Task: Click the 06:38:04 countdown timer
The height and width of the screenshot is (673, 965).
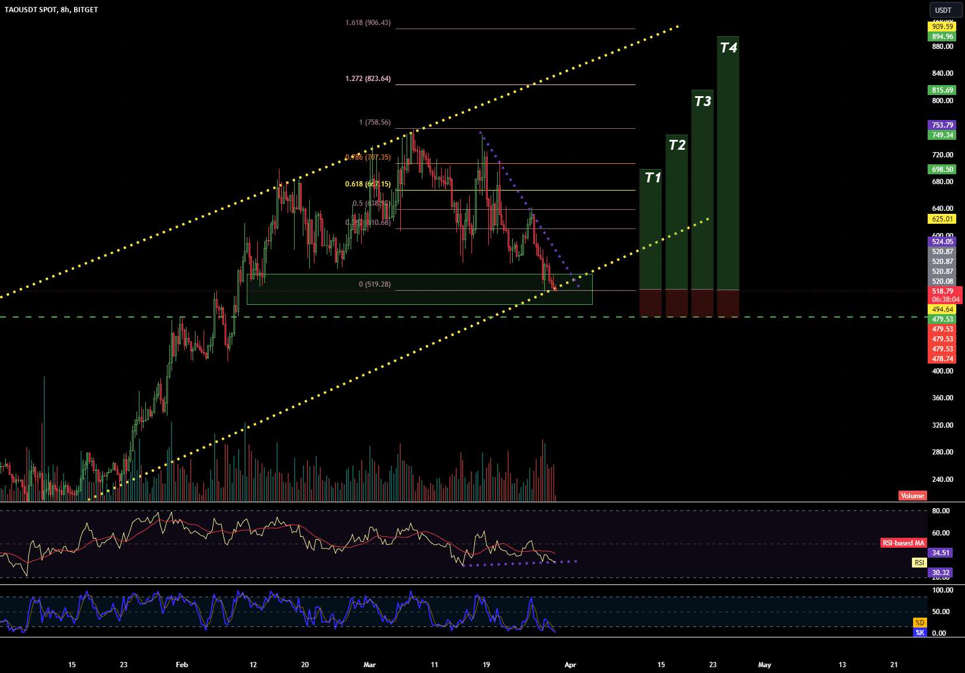Action: 945,299
